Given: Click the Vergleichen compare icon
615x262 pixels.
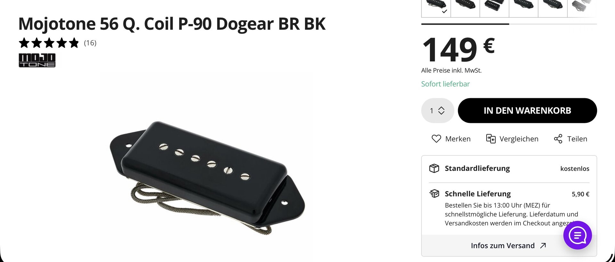Looking at the screenshot, I should pyautogui.click(x=491, y=139).
